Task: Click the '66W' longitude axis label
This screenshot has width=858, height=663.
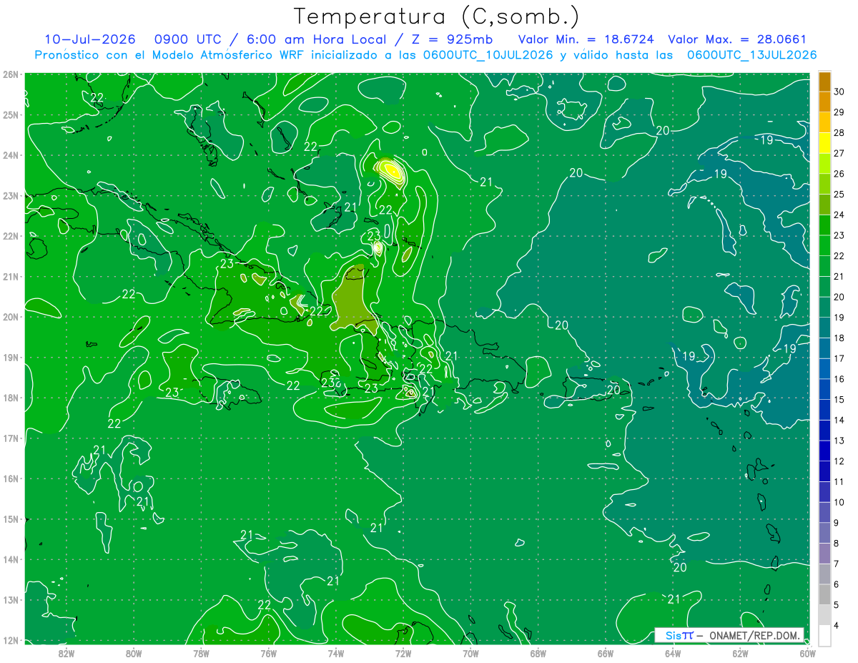Action: 606,653
